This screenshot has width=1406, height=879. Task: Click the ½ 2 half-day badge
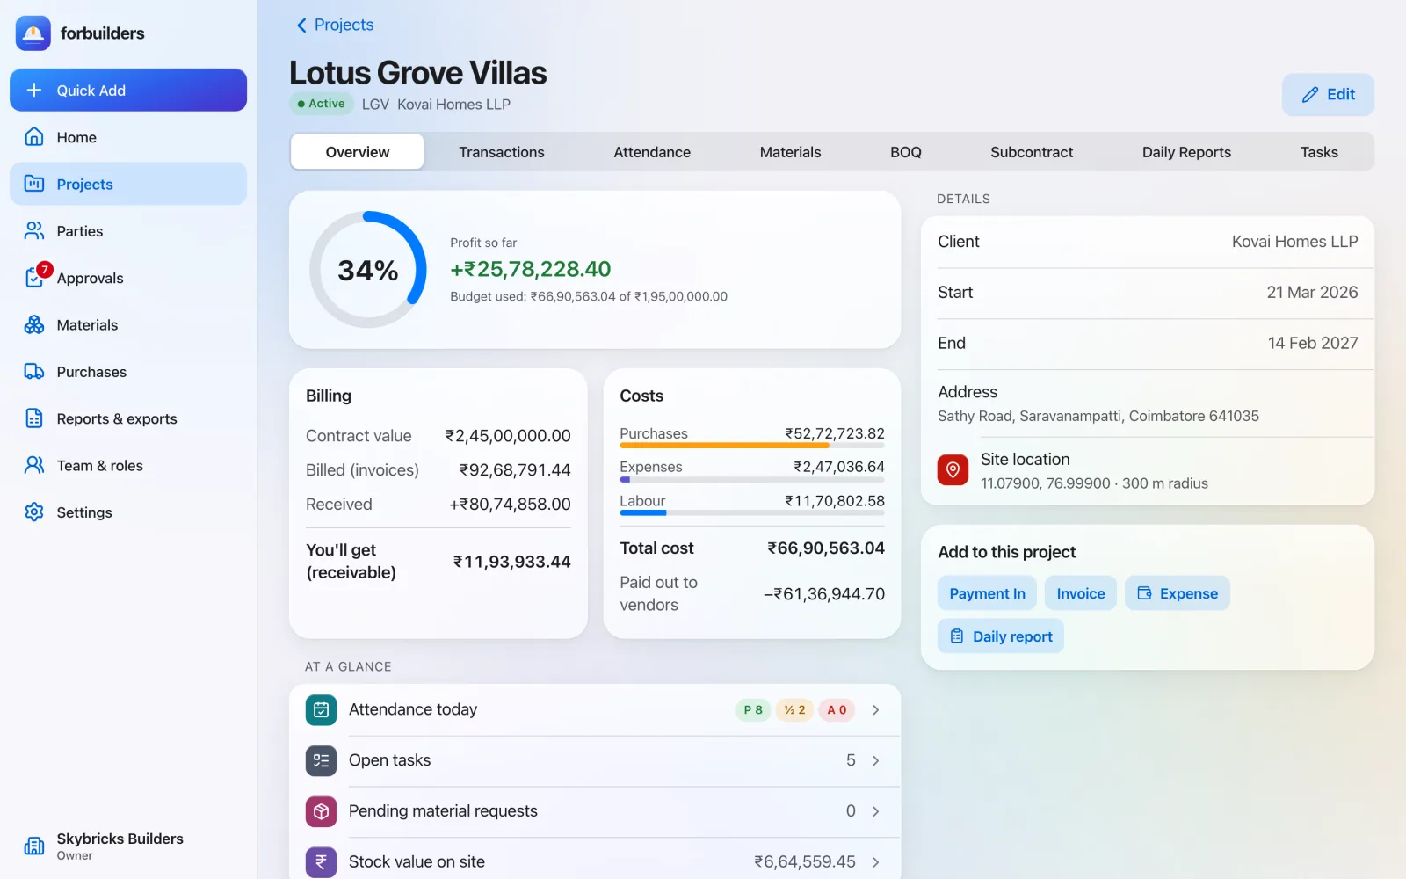pos(794,710)
